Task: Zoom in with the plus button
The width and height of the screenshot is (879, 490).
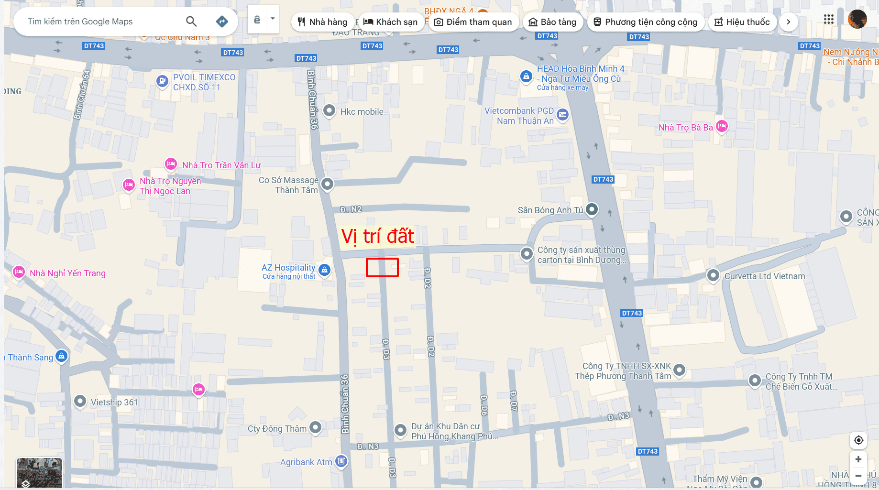Action: [858, 459]
